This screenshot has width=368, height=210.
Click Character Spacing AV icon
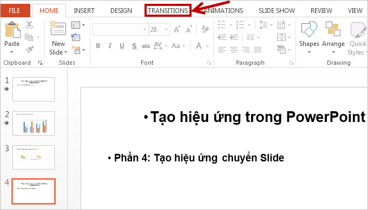point(158,46)
